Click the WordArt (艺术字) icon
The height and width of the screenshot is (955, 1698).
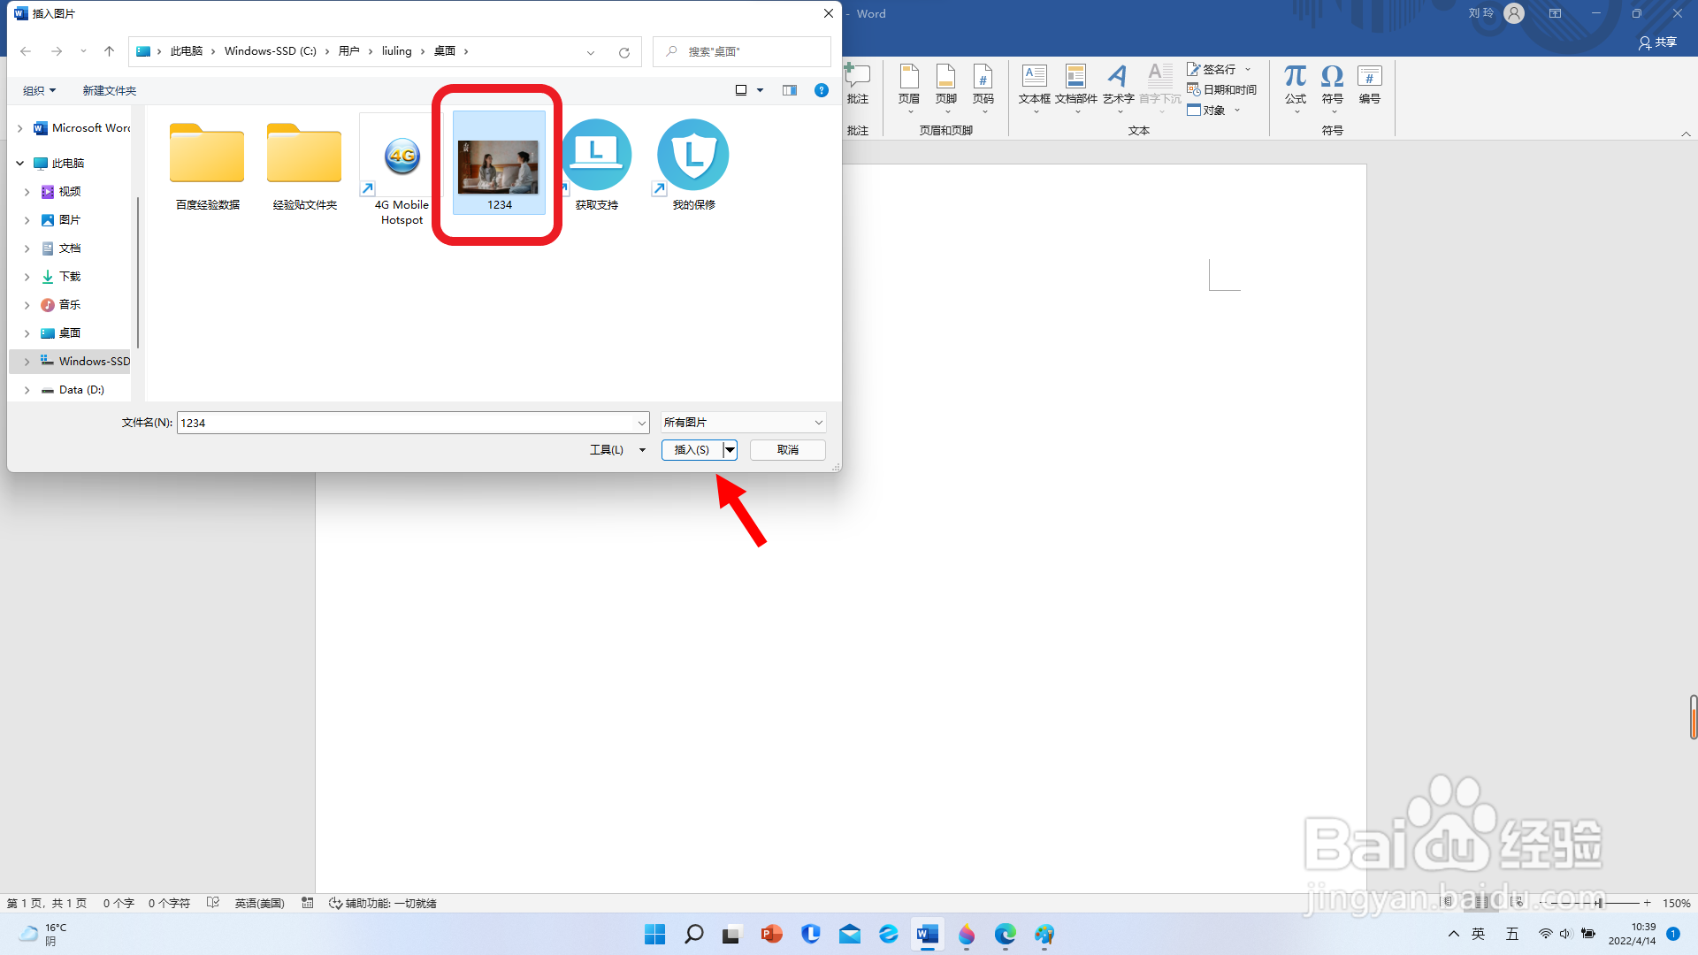tap(1118, 78)
